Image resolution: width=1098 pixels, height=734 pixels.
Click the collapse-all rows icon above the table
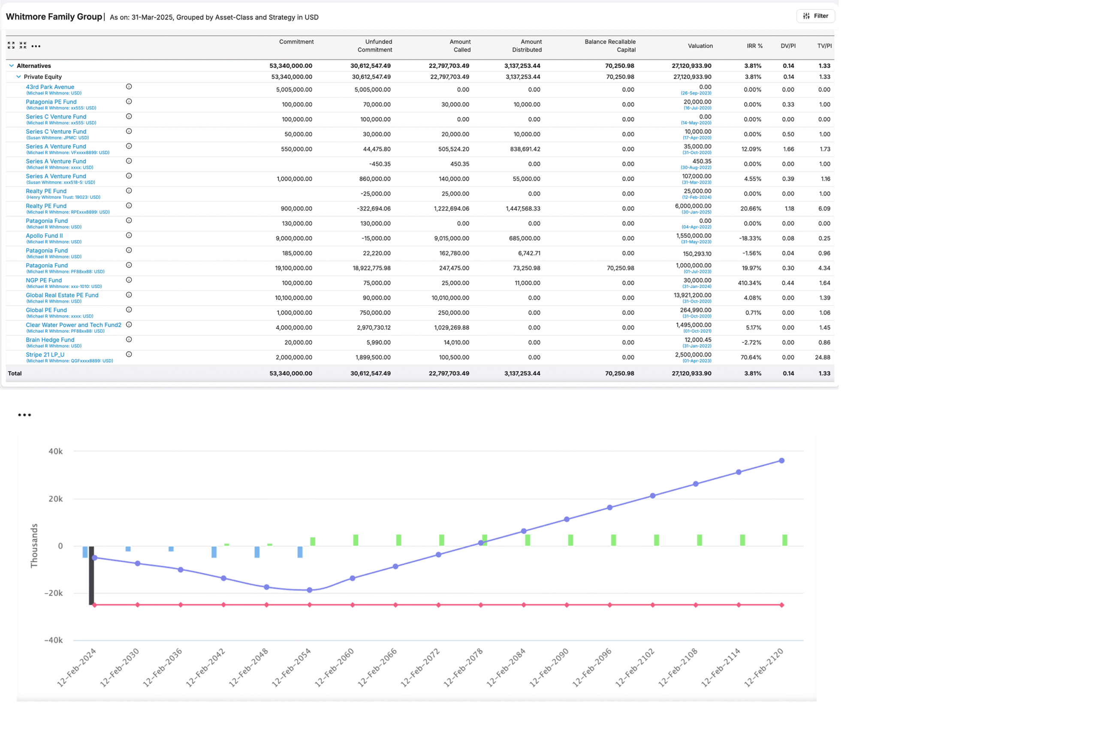coord(23,45)
